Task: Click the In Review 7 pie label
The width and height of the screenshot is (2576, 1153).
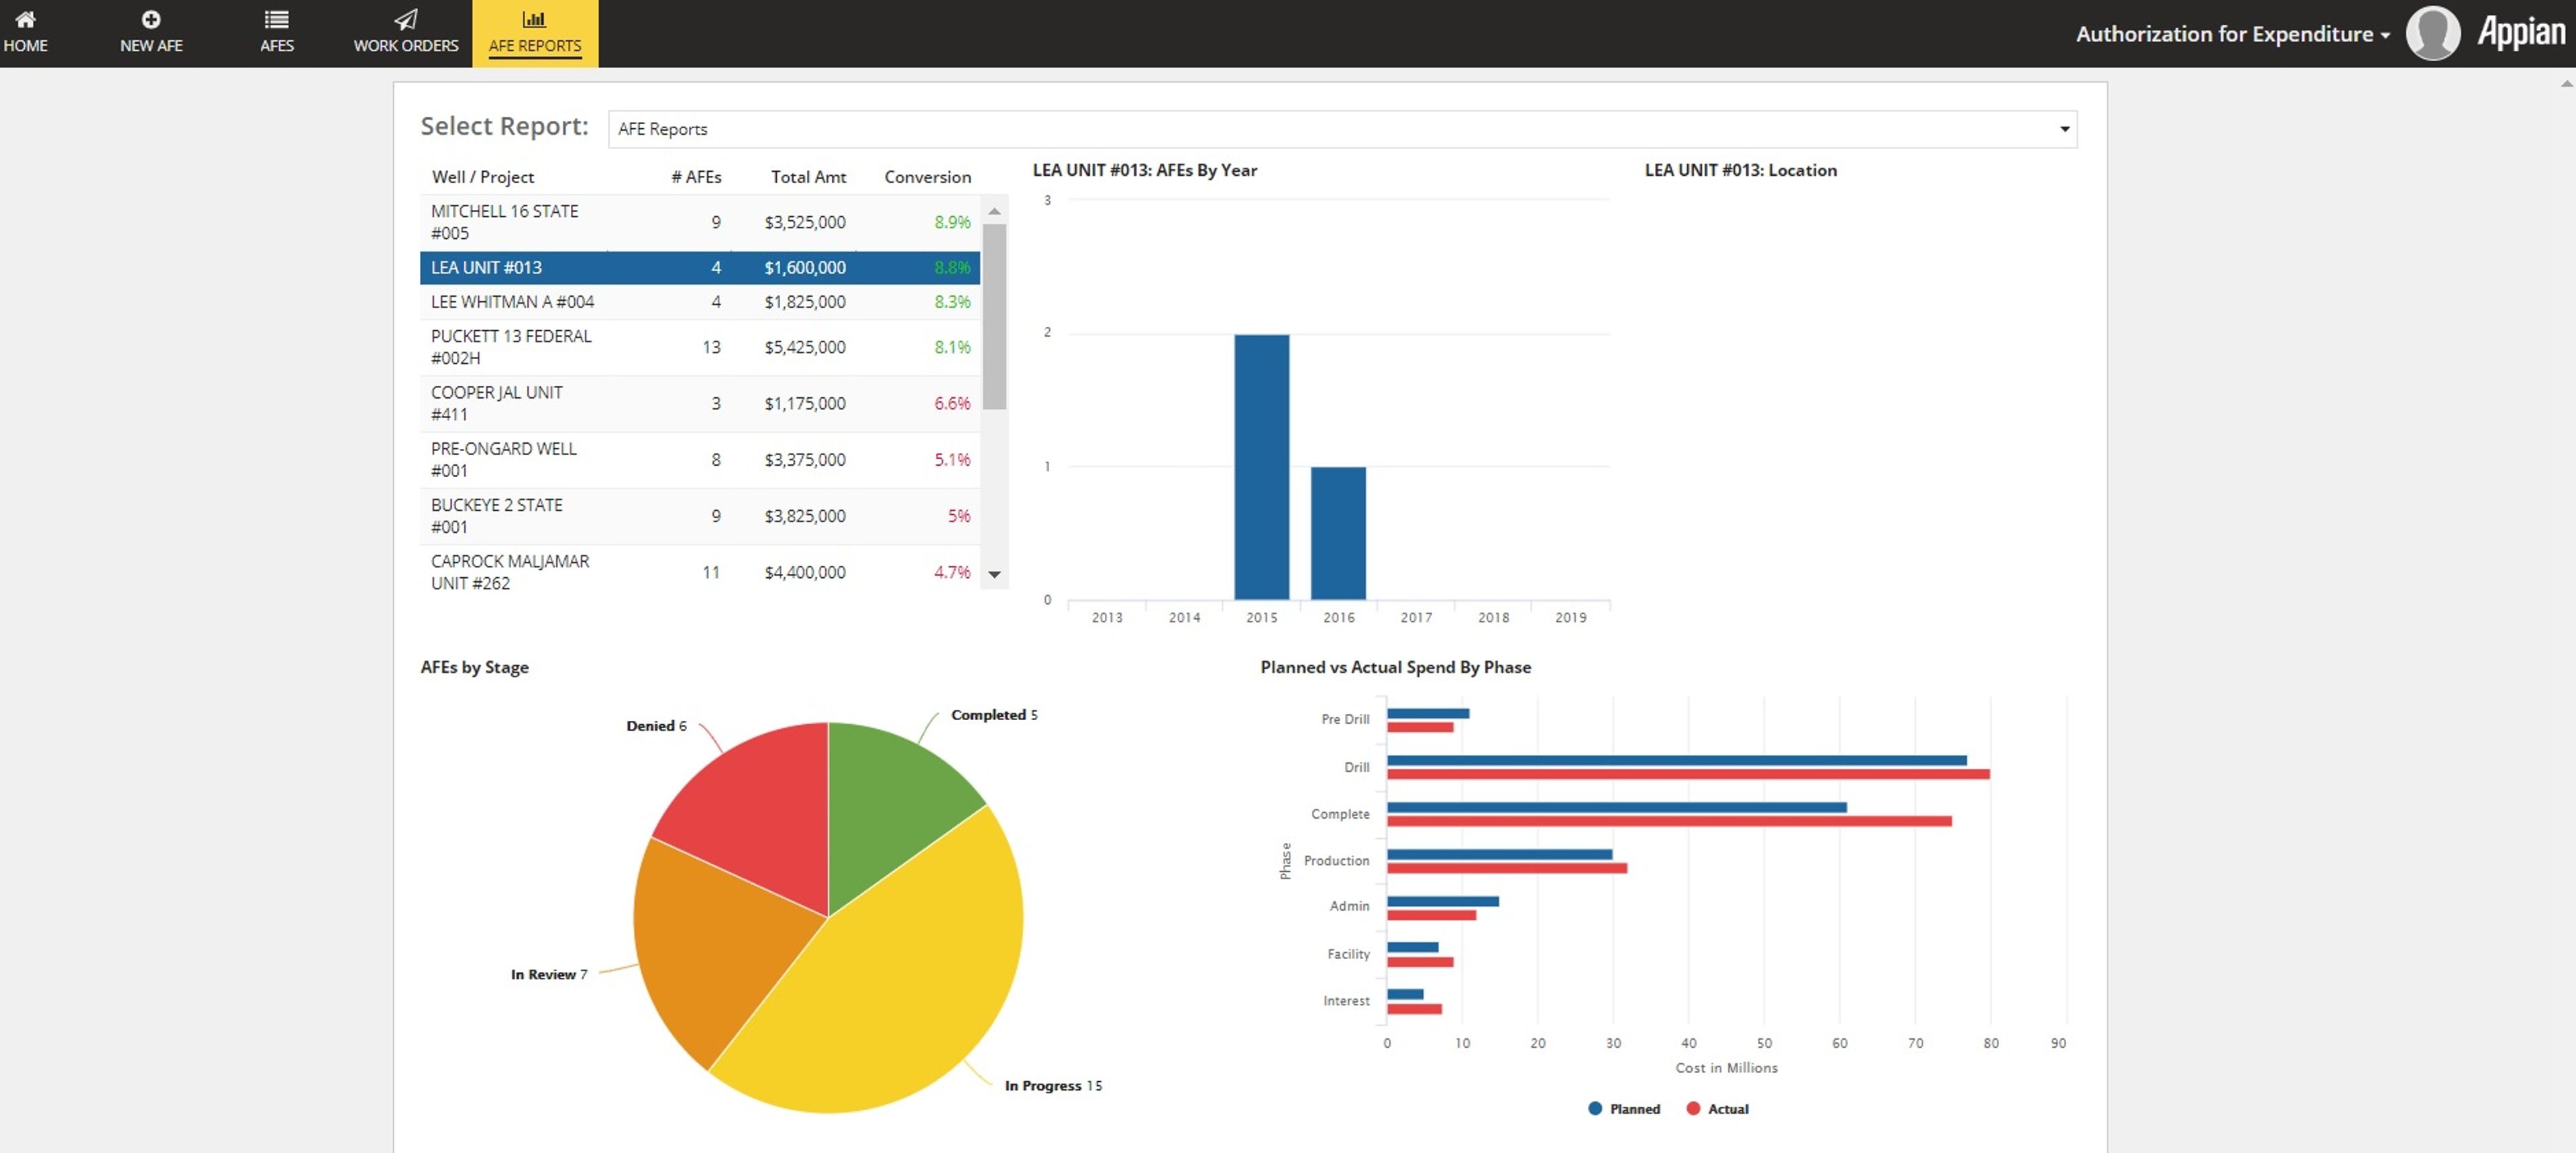Action: click(x=549, y=974)
